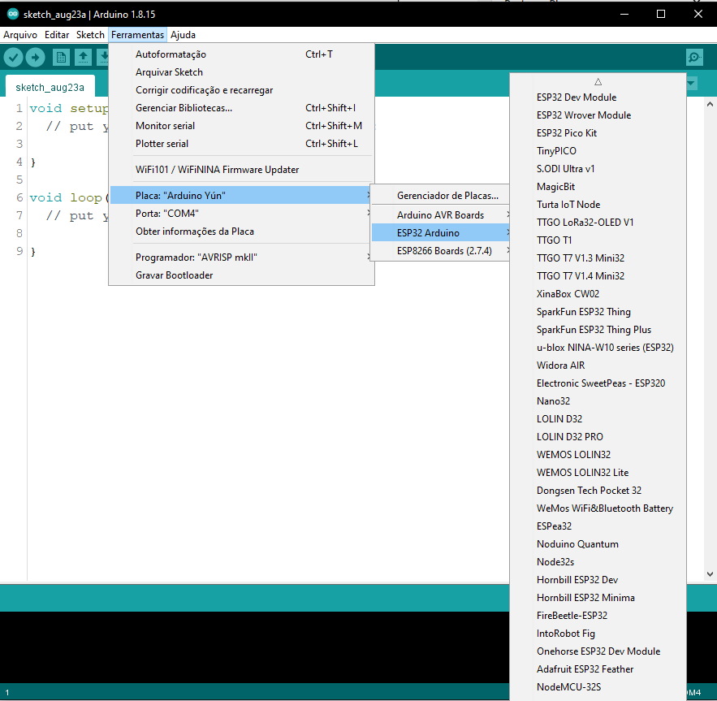
Task: Expand Programador: "AVRISP mkII" submenu
Action: click(x=241, y=257)
